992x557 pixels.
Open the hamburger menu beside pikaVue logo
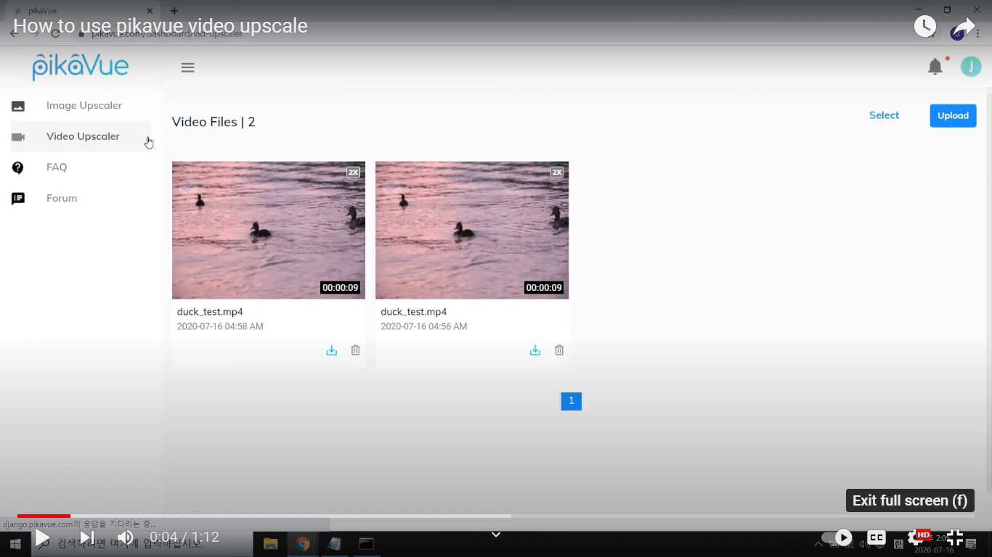pos(187,67)
